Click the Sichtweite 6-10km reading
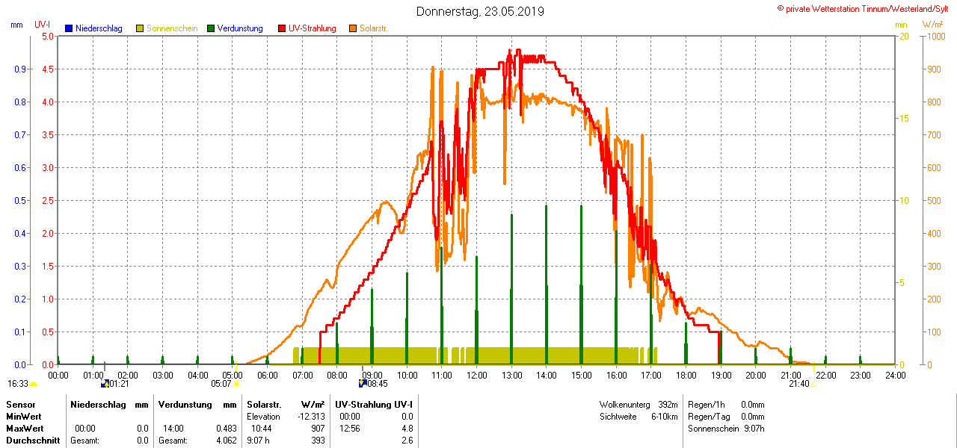The image size is (957, 448). (638, 417)
